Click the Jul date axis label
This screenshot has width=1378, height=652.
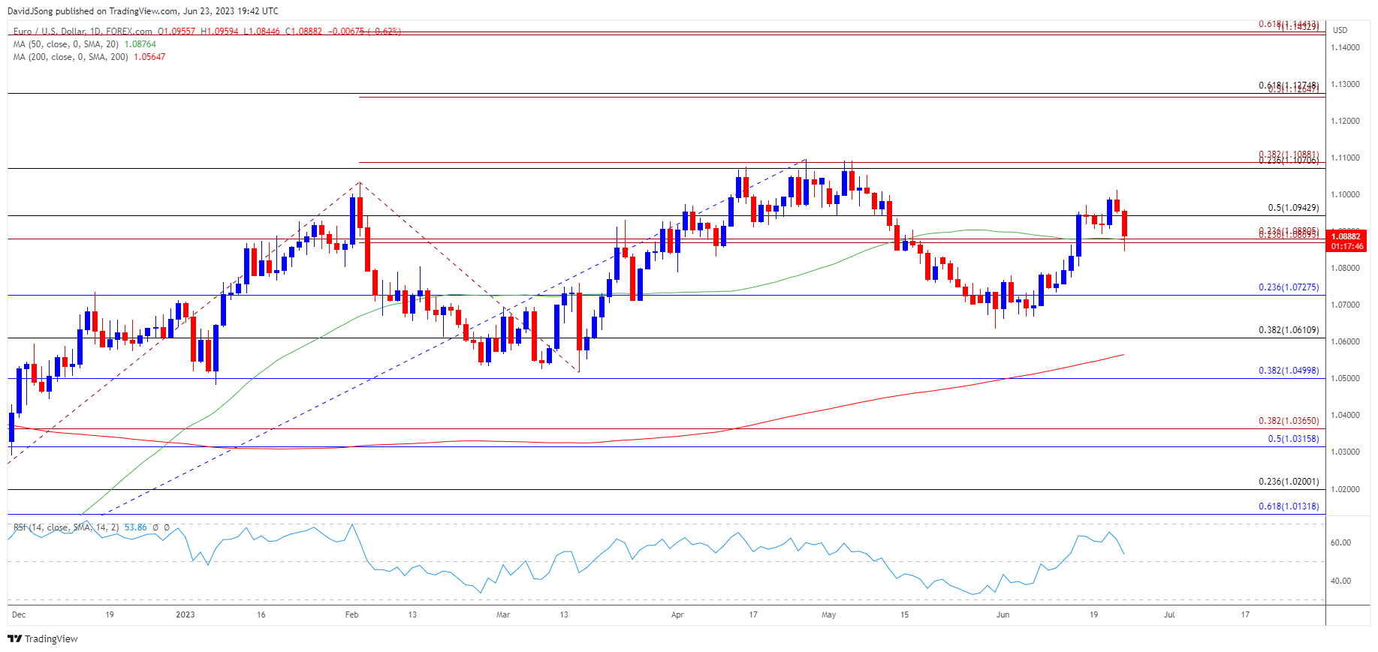(1169, 614)
